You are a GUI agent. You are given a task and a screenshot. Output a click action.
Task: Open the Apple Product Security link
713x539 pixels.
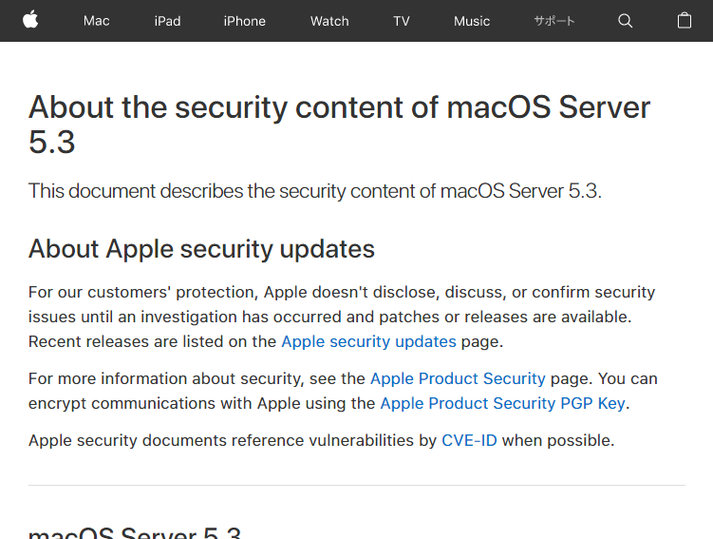pyautogui.click(x=458, y=378)
